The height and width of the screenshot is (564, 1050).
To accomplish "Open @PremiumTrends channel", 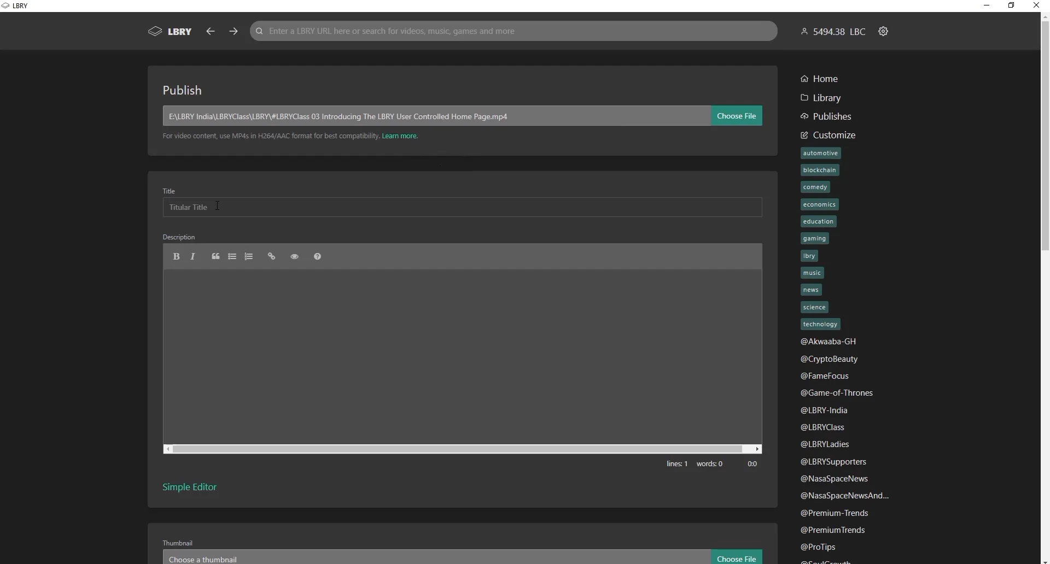I will [832, 530].
